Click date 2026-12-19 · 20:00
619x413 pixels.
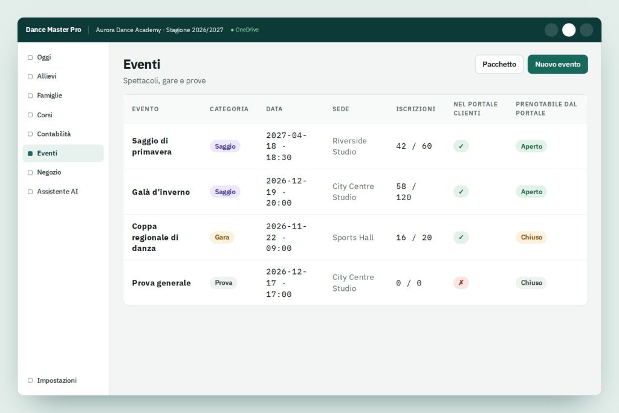(x=286, y=192)
